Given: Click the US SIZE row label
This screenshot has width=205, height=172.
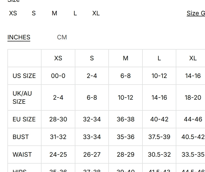Looking at the screenshot, I should tap(24, 76).
